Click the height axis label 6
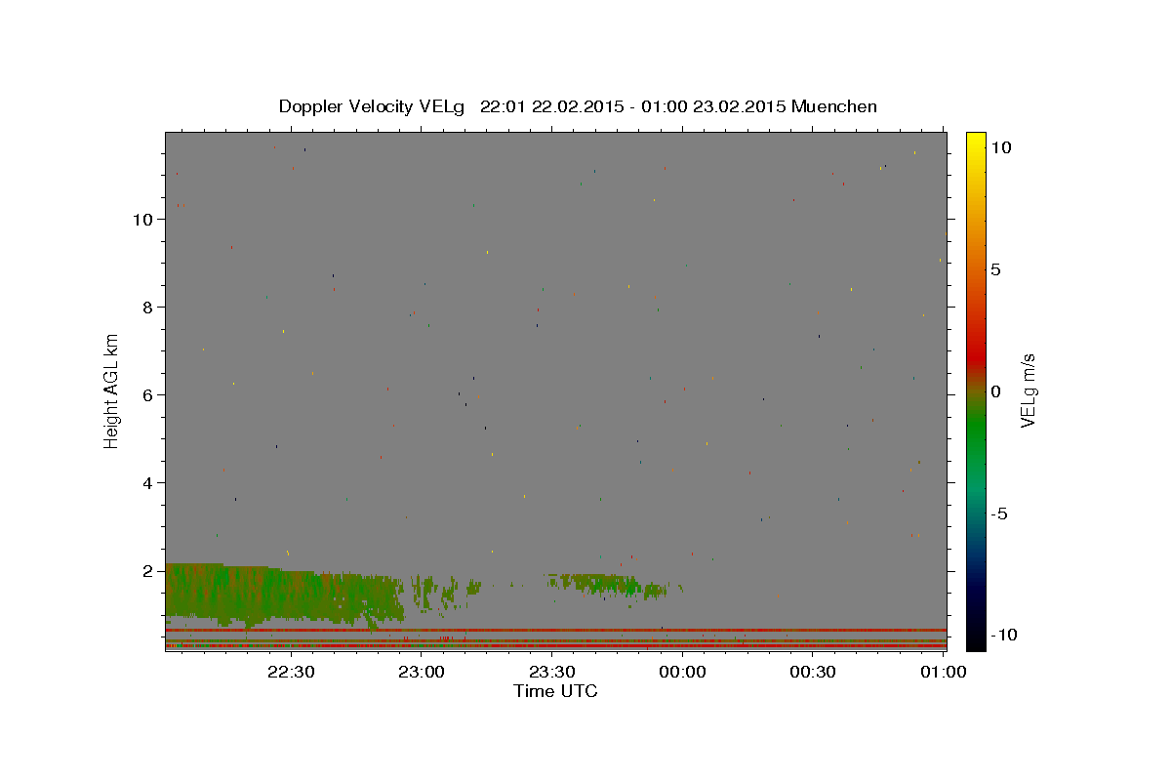 tap(148, 394)
